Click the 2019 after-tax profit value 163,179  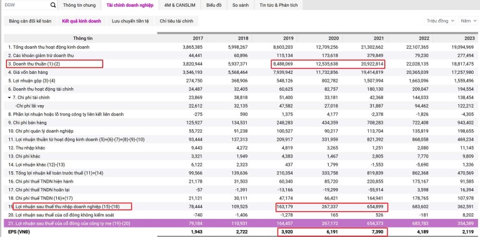click(x=285, y=206)
